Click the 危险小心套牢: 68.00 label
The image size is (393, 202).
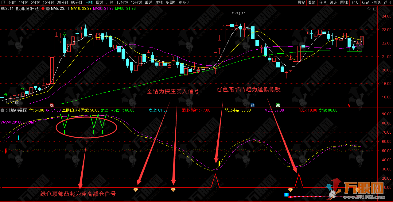pos(118,110)
